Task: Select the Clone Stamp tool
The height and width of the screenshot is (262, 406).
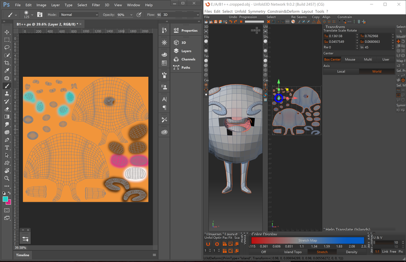Action: pos(7,94)
